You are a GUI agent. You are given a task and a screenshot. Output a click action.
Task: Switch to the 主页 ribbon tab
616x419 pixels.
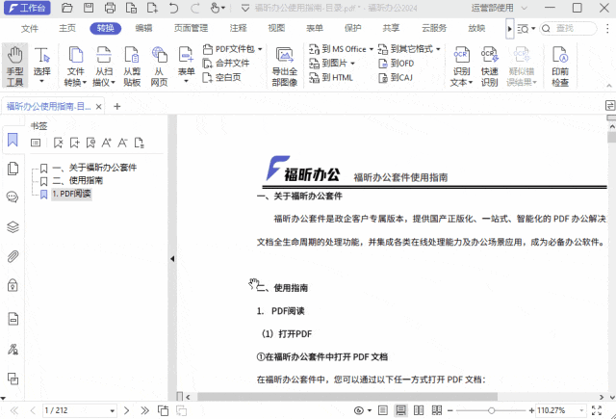pos(67,28)
